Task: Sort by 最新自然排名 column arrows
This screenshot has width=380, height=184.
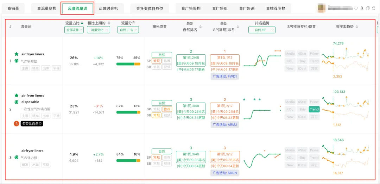Action: pos(200,27)
